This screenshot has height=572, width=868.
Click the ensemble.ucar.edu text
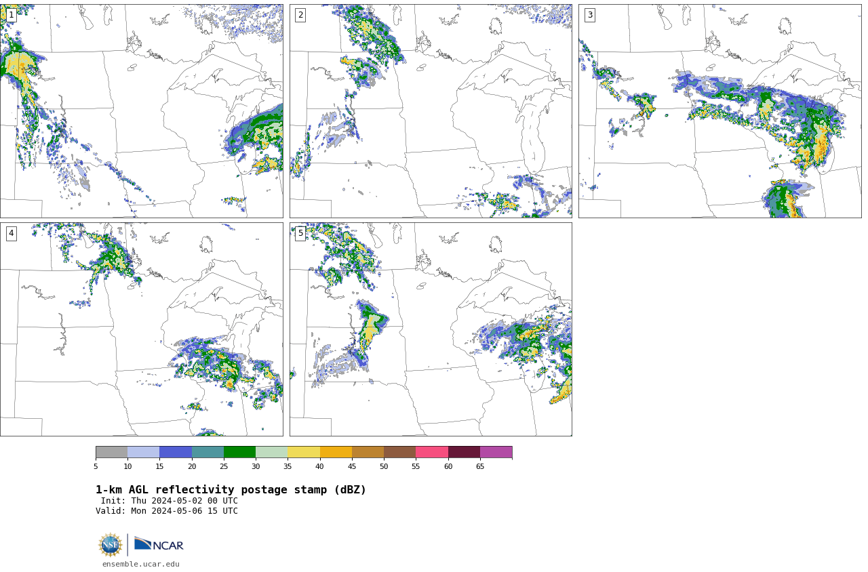point(141,564)
